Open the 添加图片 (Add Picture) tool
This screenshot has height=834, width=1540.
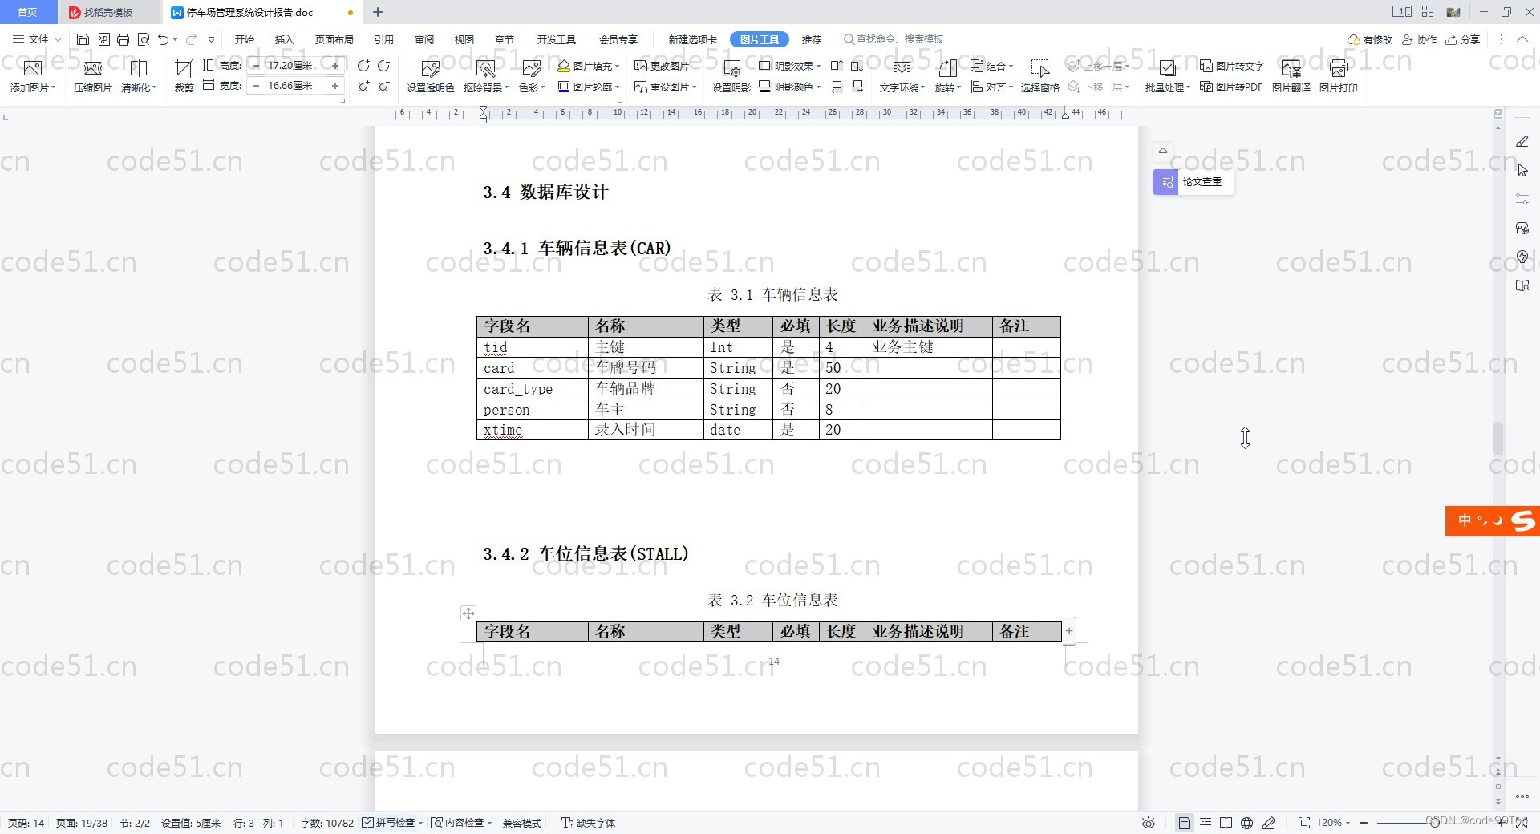click(33, 76)
